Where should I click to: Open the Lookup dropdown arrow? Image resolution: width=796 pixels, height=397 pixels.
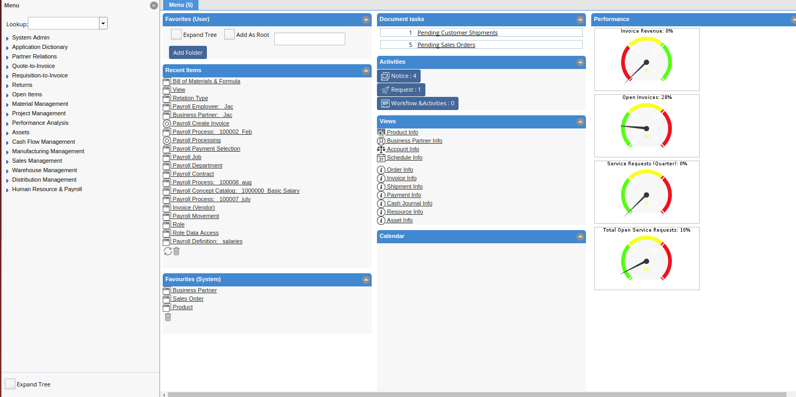point(104,23)
